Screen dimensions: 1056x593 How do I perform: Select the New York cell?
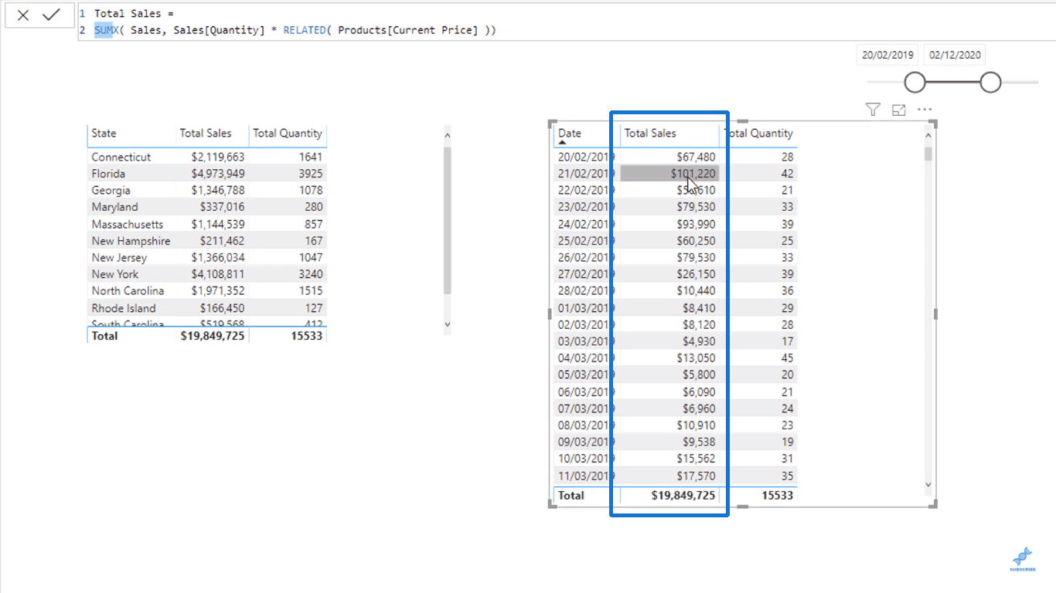[x=114, y=274]
